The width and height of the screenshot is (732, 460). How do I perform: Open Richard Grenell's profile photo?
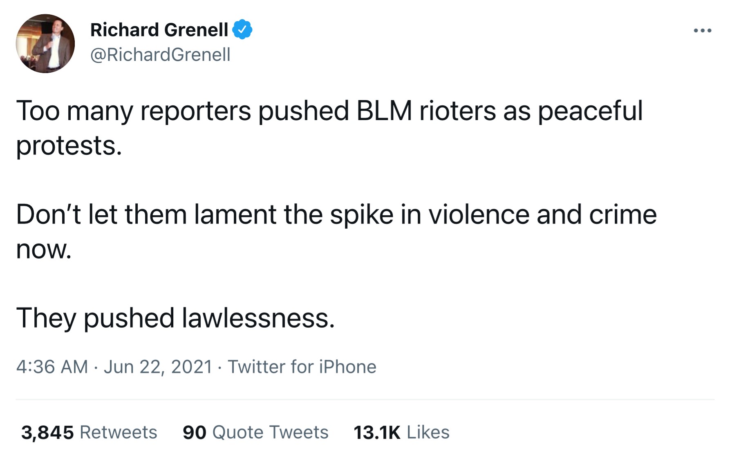coord(45,44)
